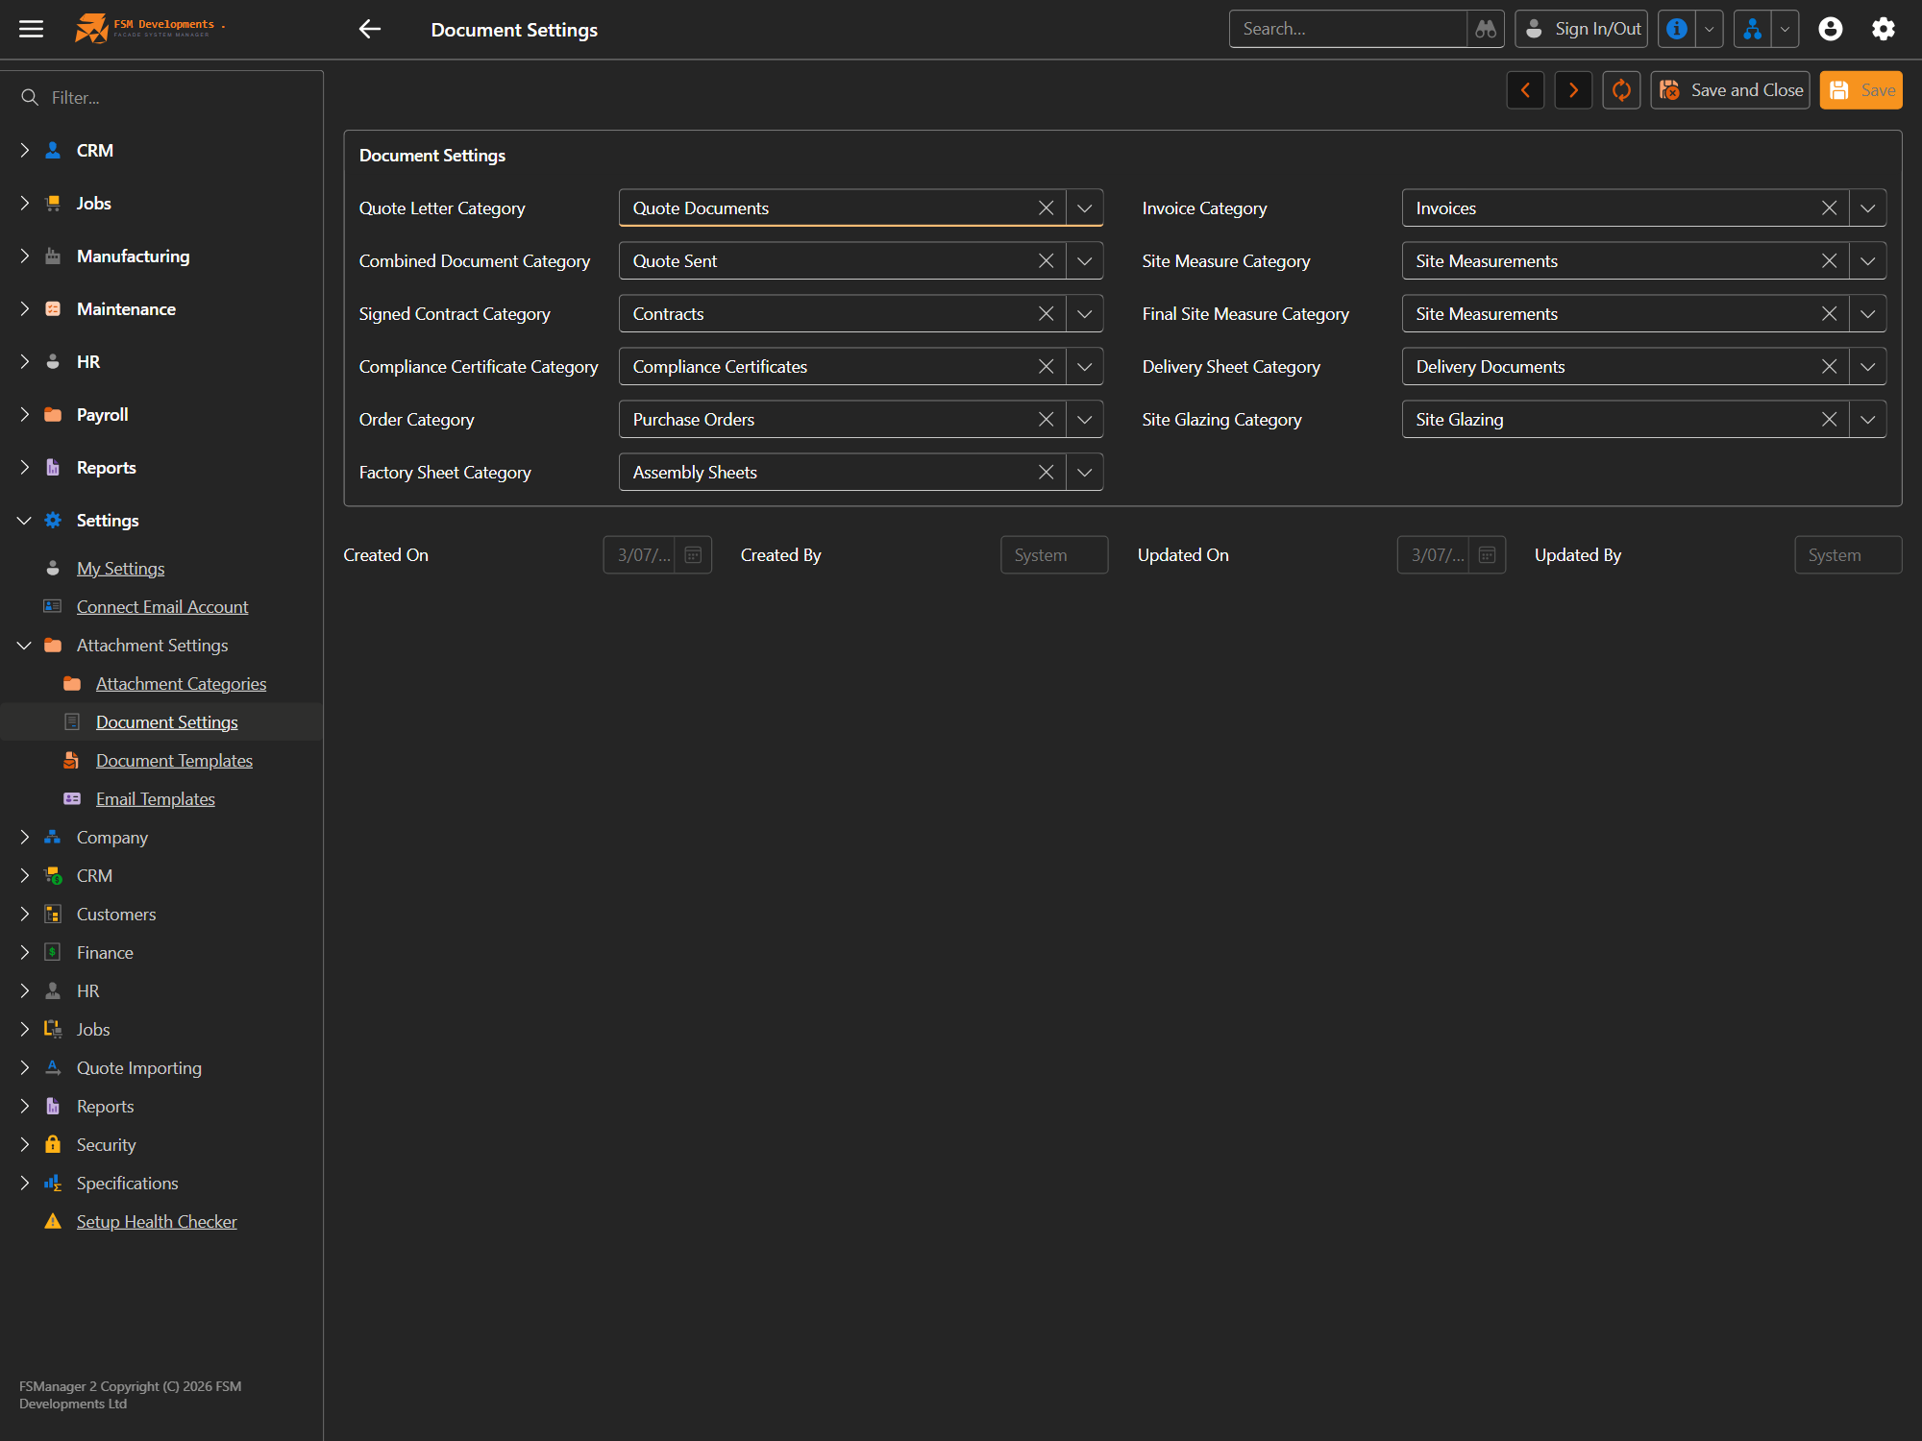Expand the bold Jobs menu group
The width and height of the screenshot is (1922, 1441).
pyautogui.click(x=24, y=204)
